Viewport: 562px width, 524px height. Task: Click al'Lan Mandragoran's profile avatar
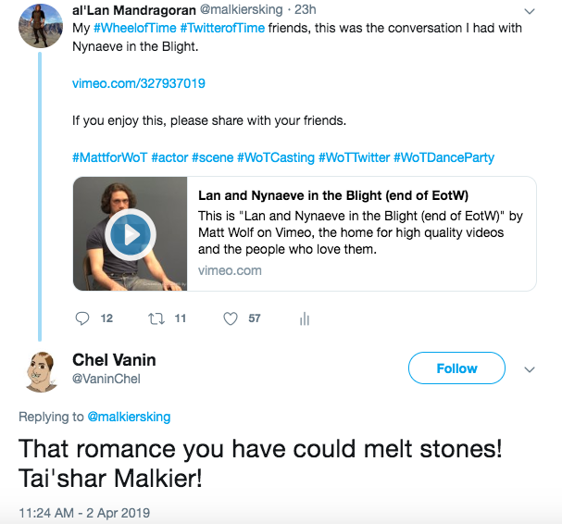click(x=42, y=25)
